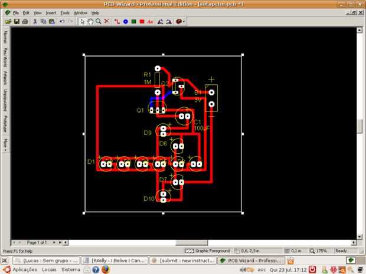Click the top-left selection handle

pyautogui.click(x=84, y=55)
